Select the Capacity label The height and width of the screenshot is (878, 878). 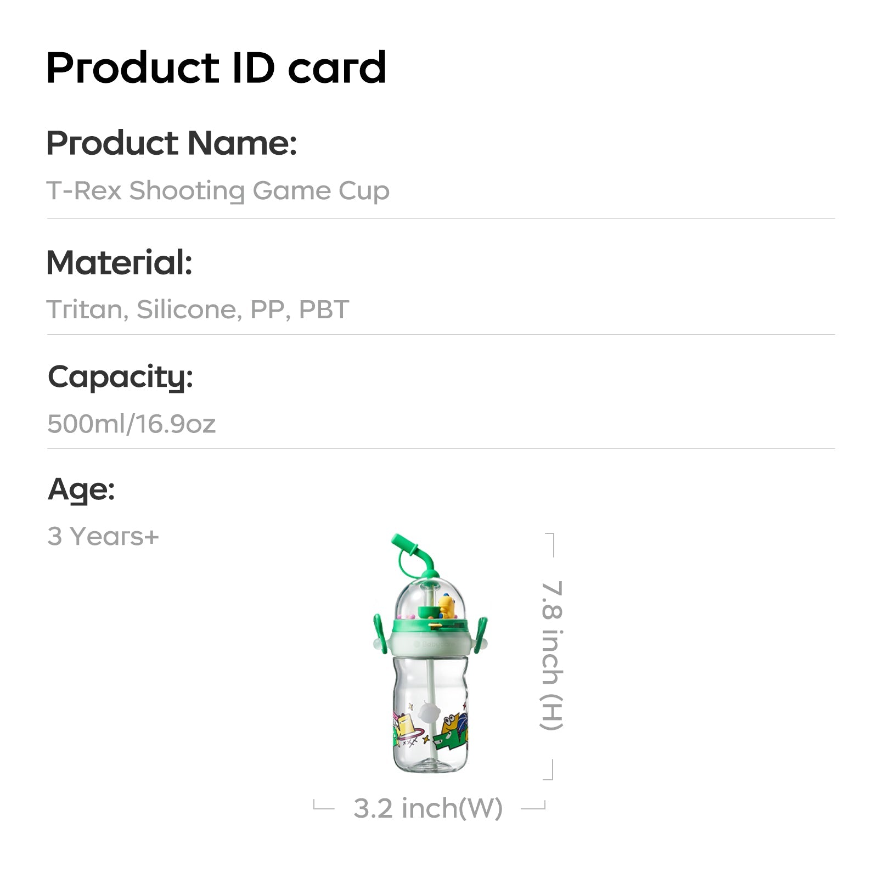tap(120, 377)
